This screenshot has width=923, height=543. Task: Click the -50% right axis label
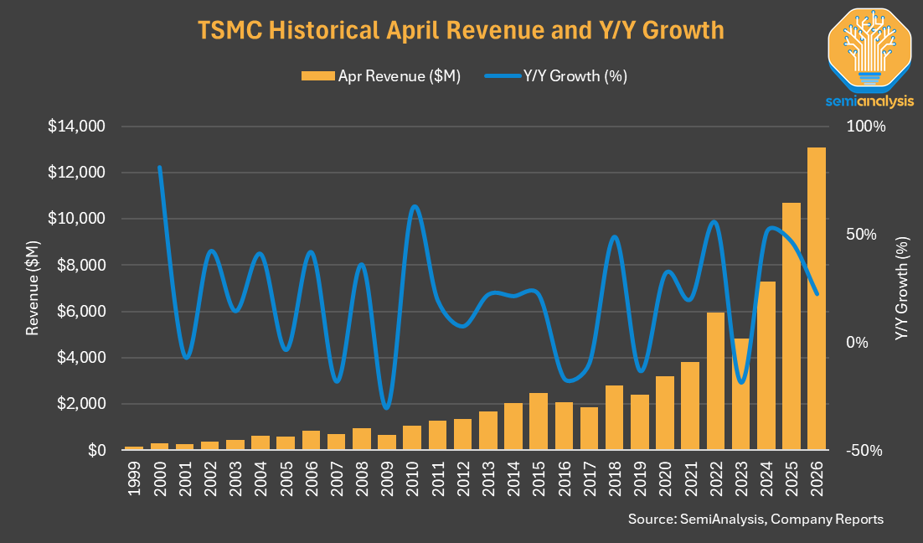click(864, 451)
